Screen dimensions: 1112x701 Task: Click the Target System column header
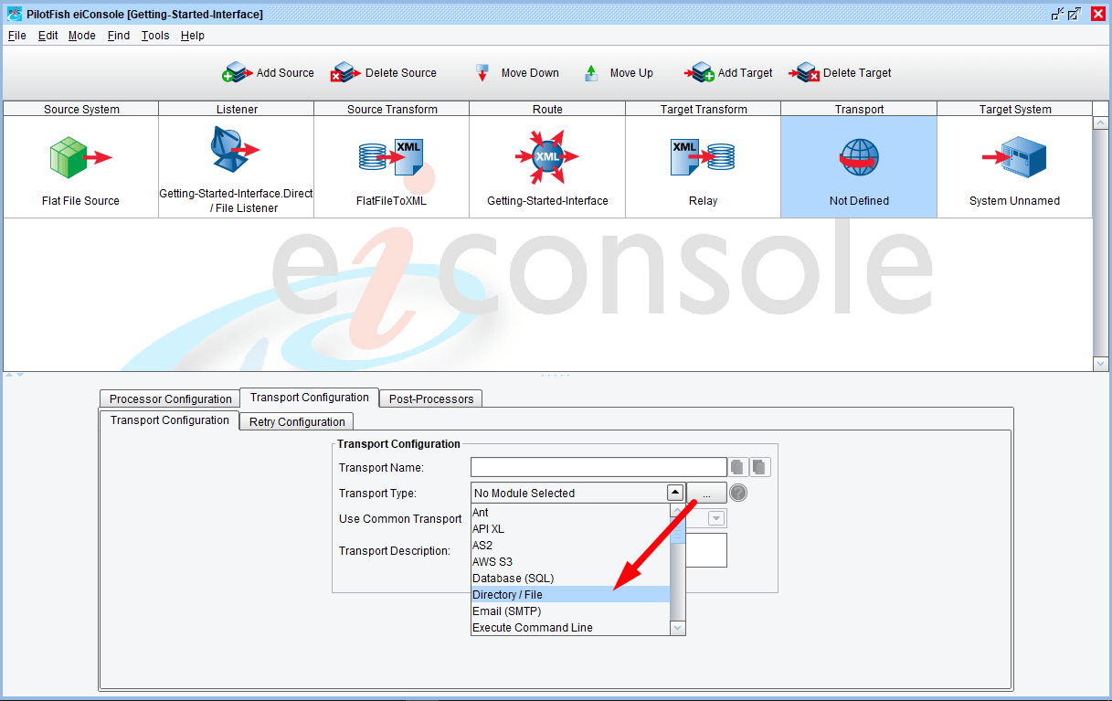(x=1015, y=109)
